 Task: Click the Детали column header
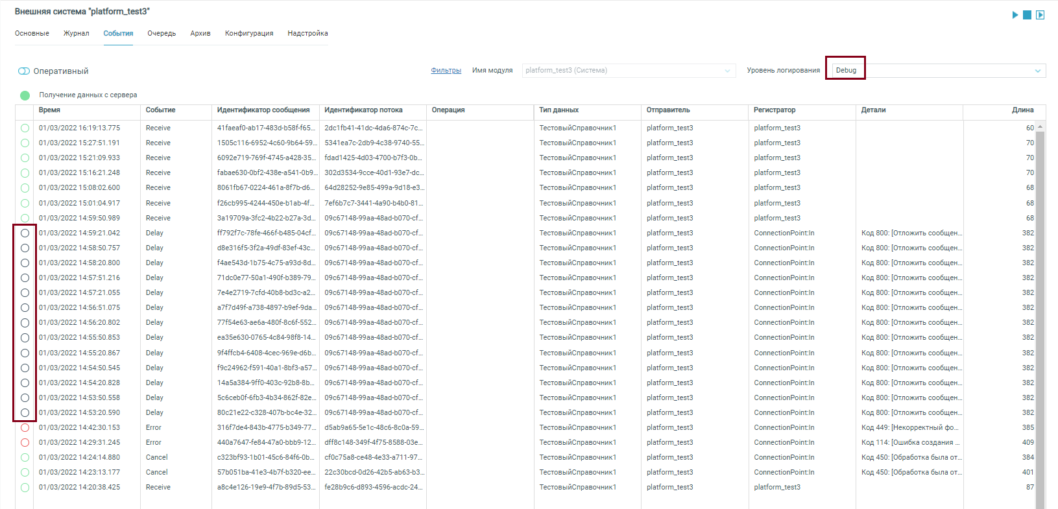point(873,110)
